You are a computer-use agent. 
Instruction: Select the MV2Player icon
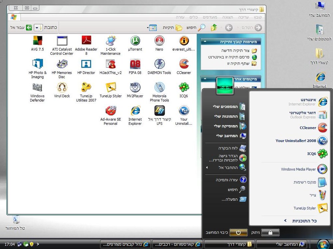[135, 90]
